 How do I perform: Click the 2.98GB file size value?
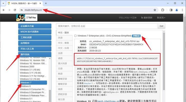coord(93,48)
